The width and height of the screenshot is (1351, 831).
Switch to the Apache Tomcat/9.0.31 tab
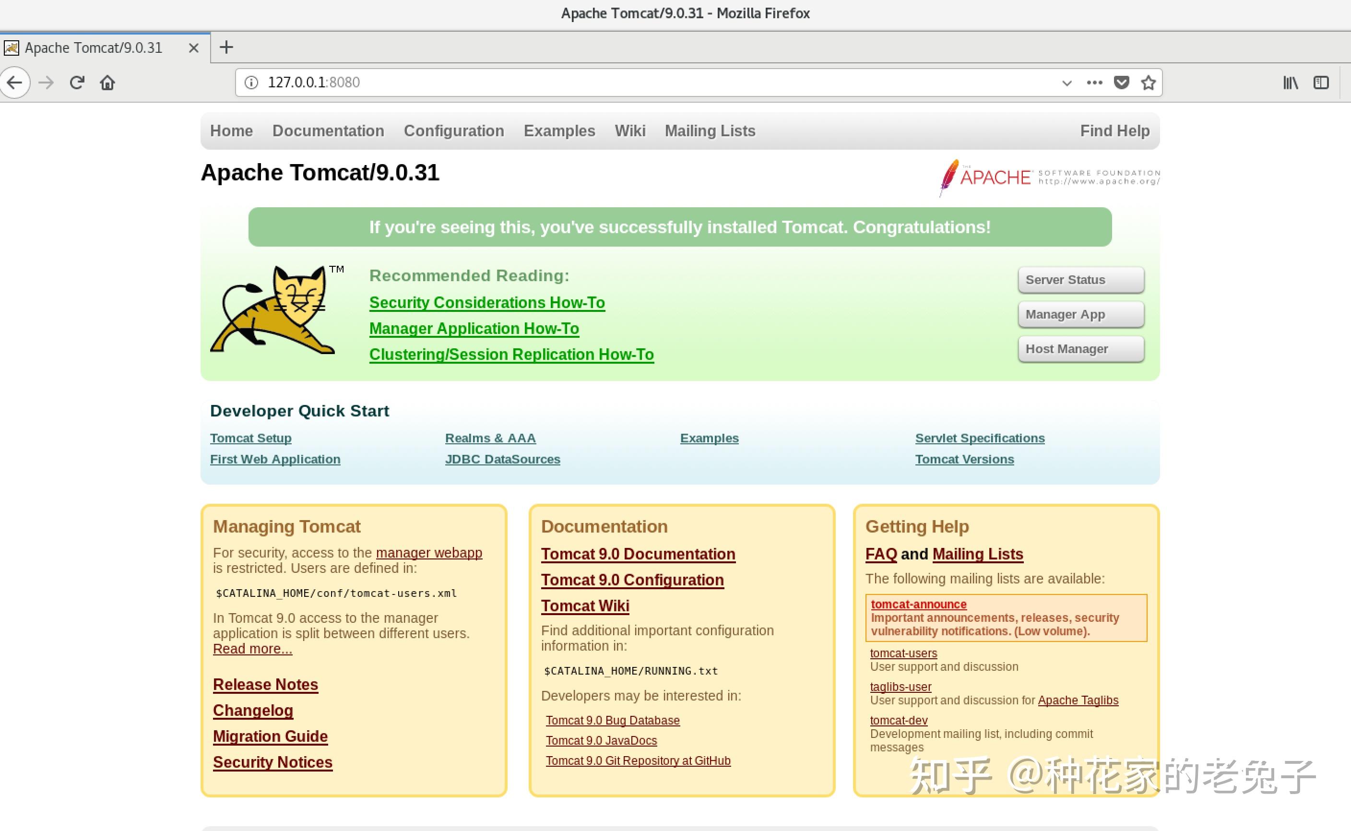click(x=94, y=47)
